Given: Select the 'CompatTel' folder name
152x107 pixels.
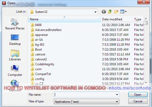Looking at the screenshot, I should click(x=43, y=74).
